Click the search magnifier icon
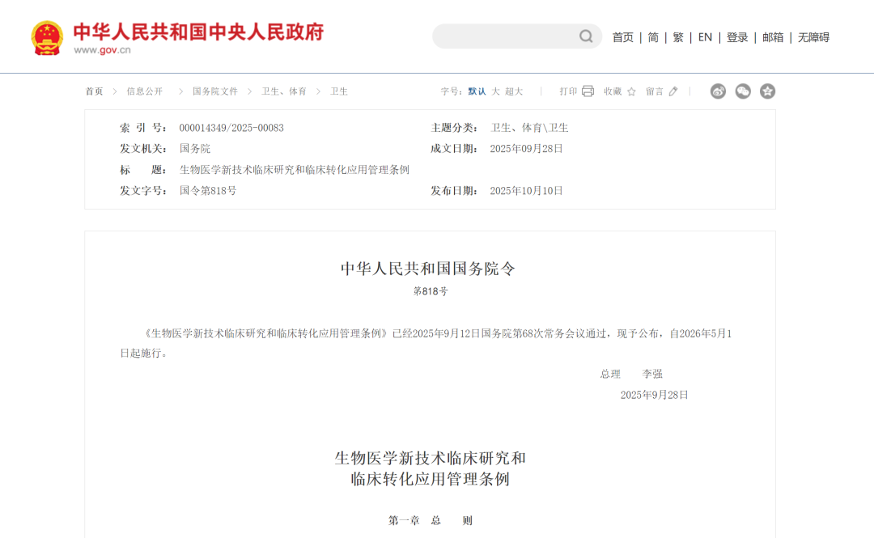The width and height of the screenshot is (874, 538). point(586,36)
